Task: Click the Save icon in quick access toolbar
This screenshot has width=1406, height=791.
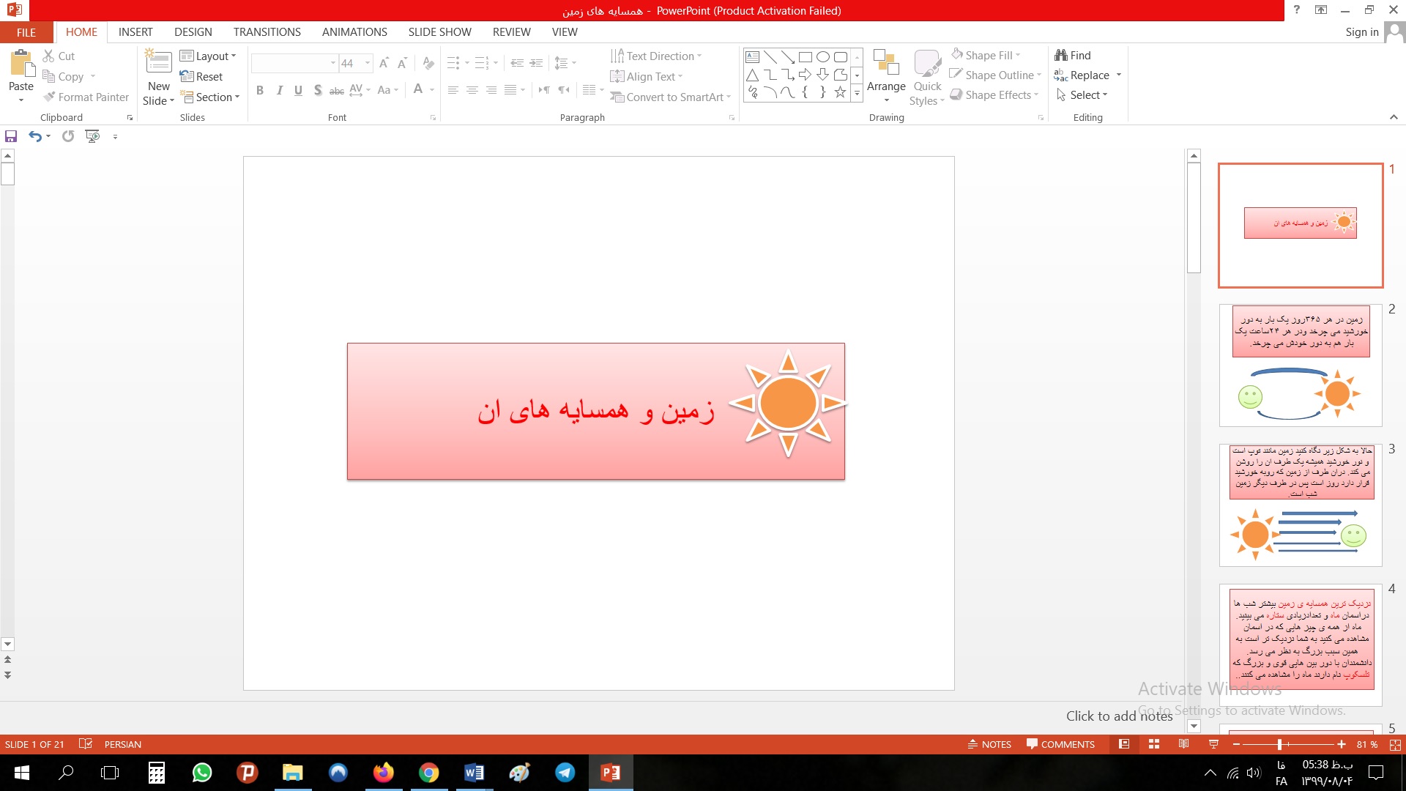Action: click(x=11, y=136)
